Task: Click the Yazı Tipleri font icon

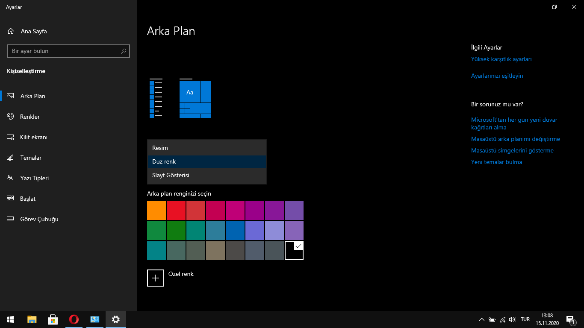Action: (x=11, y=178)
